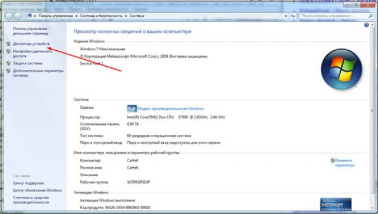Open Индекс производительности Windows link

tap(171, 109)
